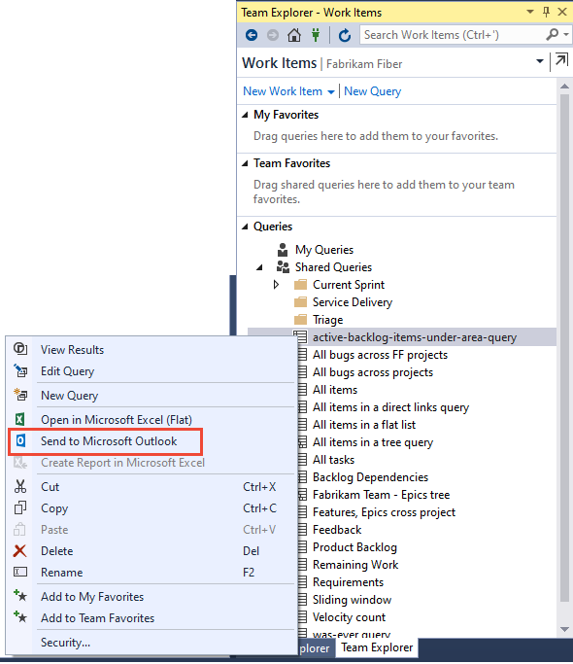Collapse the Queries section
Image resolution: width=573 pixels, height=664 pixels.
(245, 227)
